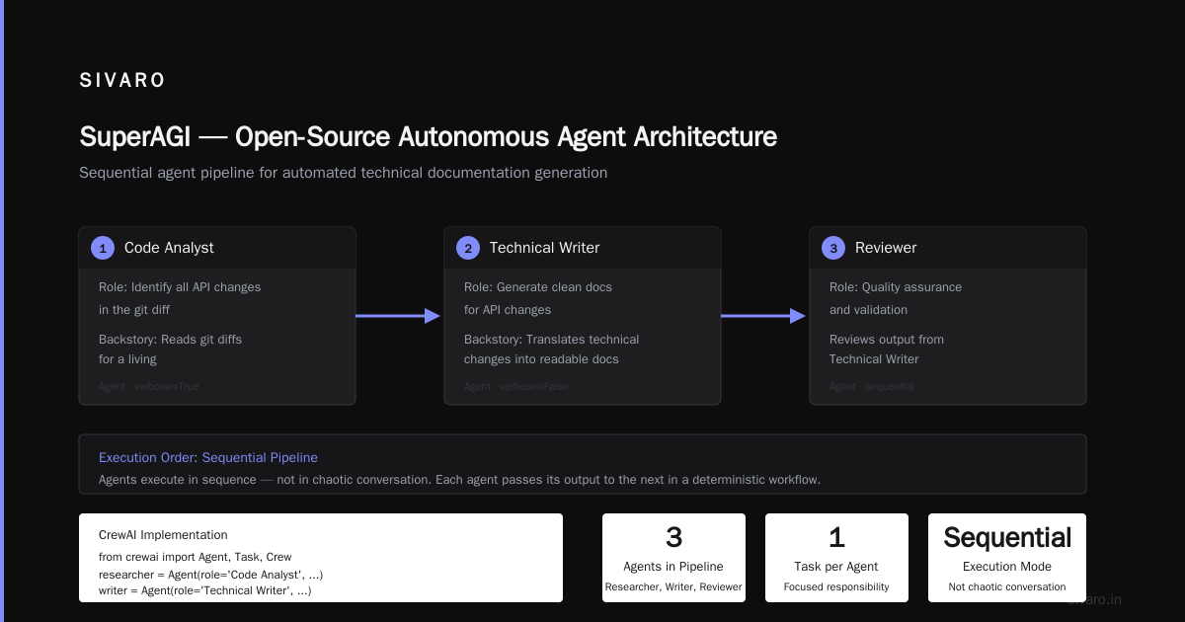1185x622 pixels.
Task: Click 'Agents execute in sequence' description
Action: [x=459, y=480]
